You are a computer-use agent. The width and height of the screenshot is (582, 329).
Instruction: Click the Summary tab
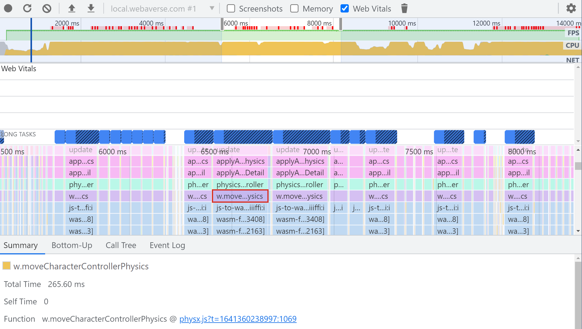tap(20, 245)
